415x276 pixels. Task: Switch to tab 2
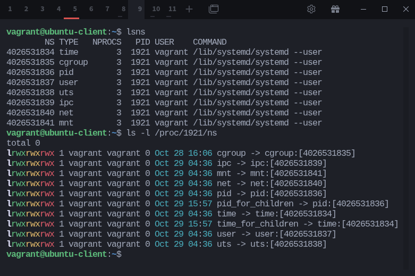click(26, 9)
